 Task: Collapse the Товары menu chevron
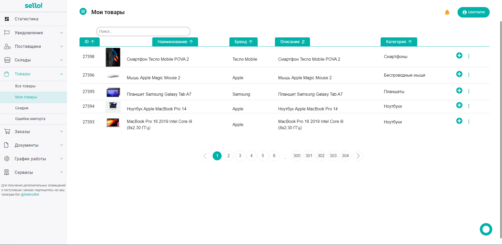pos(61,74)
